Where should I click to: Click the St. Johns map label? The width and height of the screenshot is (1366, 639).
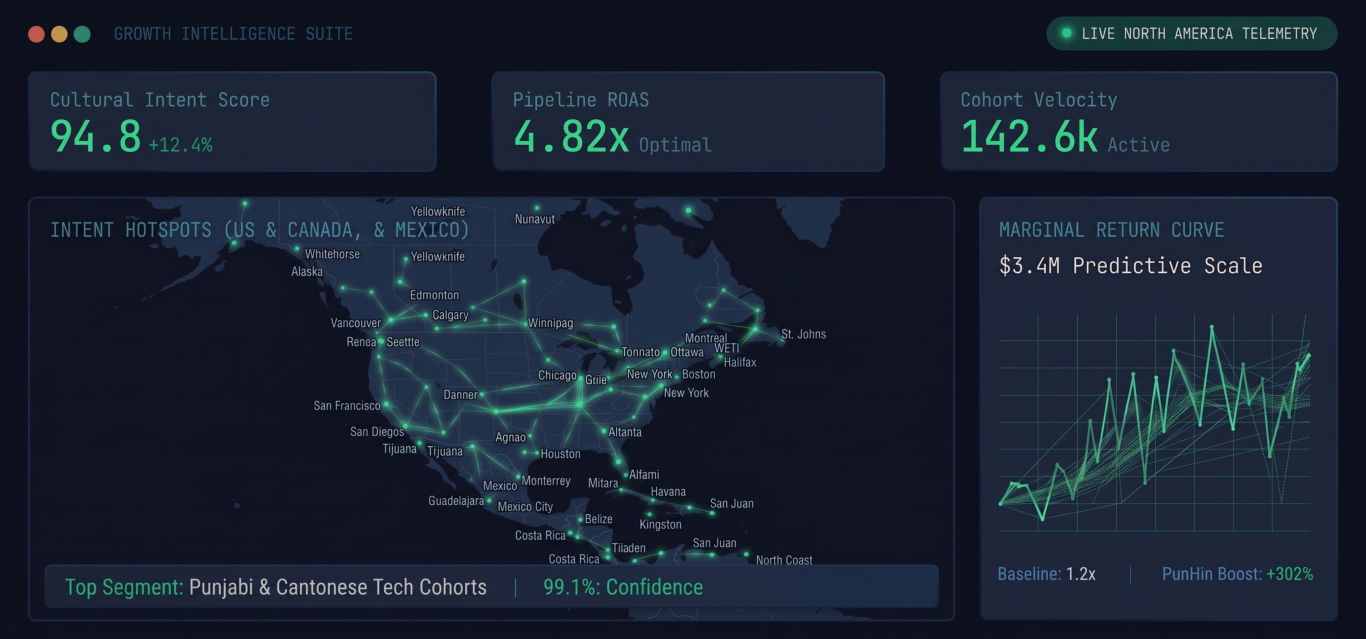(803, 334)
